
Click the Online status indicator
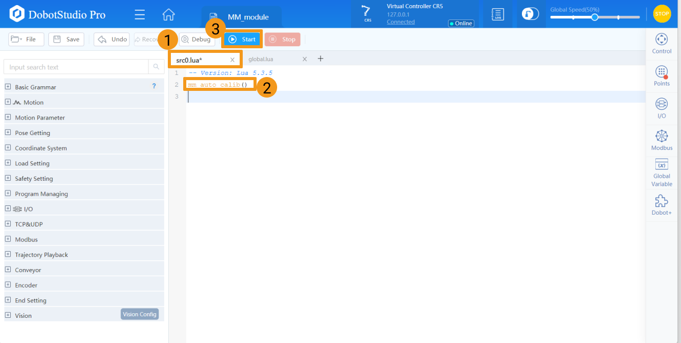(460, 23)
